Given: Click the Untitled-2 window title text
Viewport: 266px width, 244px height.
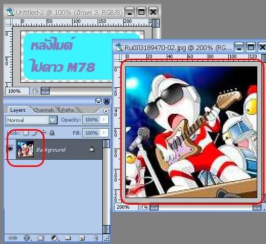Looking at the screenshot, I should pos(69,12).
